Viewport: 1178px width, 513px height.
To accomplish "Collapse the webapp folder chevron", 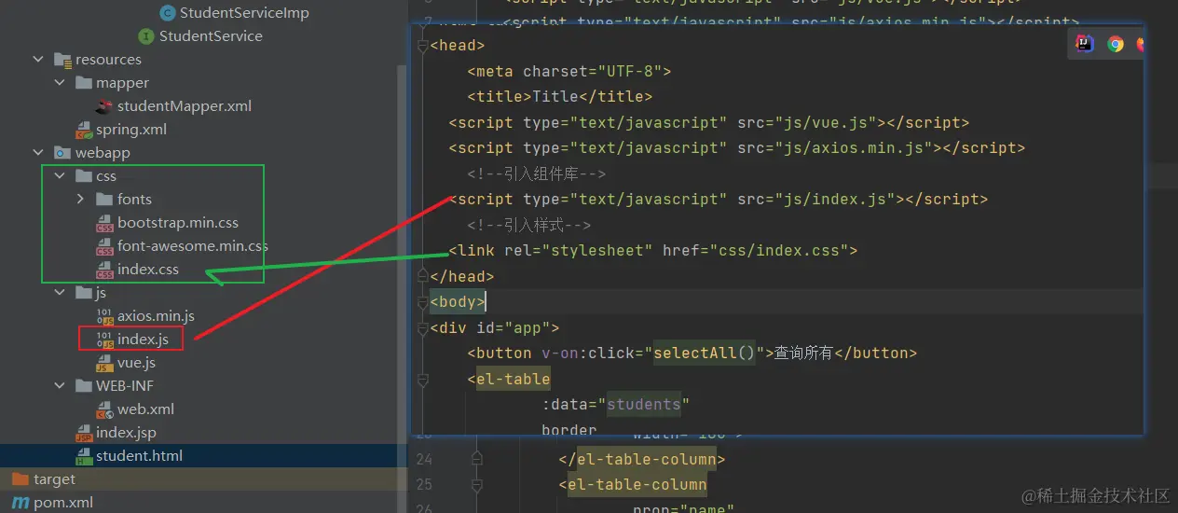I will 38,153.
